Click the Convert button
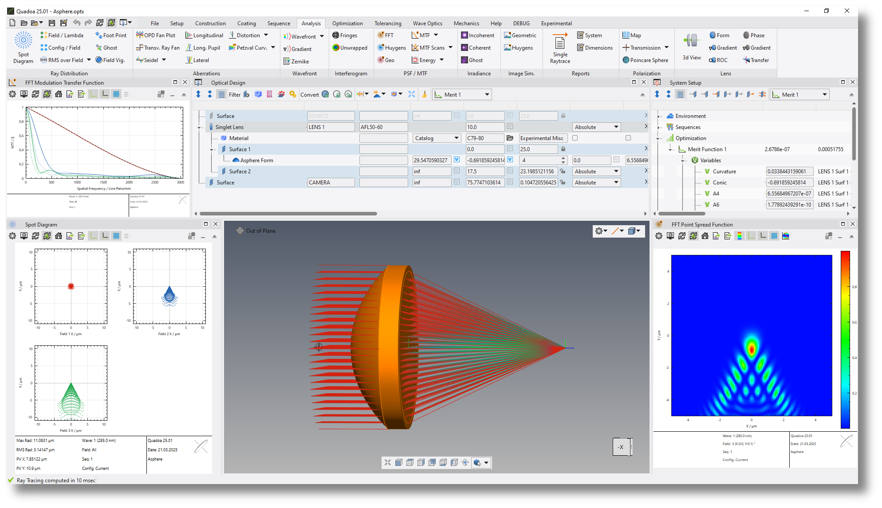 click(309, 94)
